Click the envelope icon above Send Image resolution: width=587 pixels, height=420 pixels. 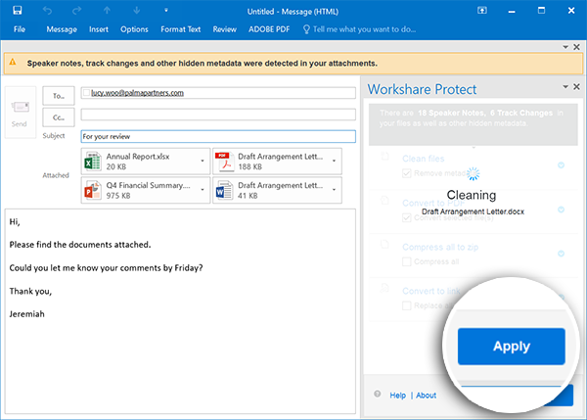click(21, 107)
